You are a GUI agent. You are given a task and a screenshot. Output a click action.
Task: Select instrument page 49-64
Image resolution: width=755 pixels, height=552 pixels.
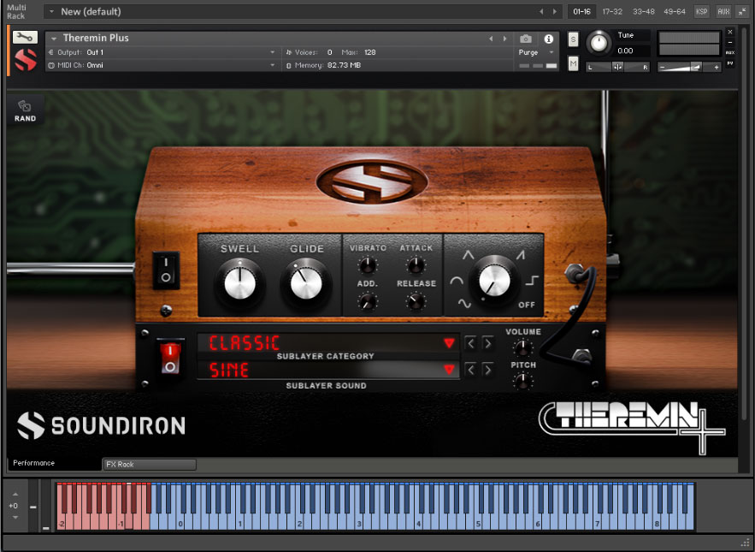point(674,12)
